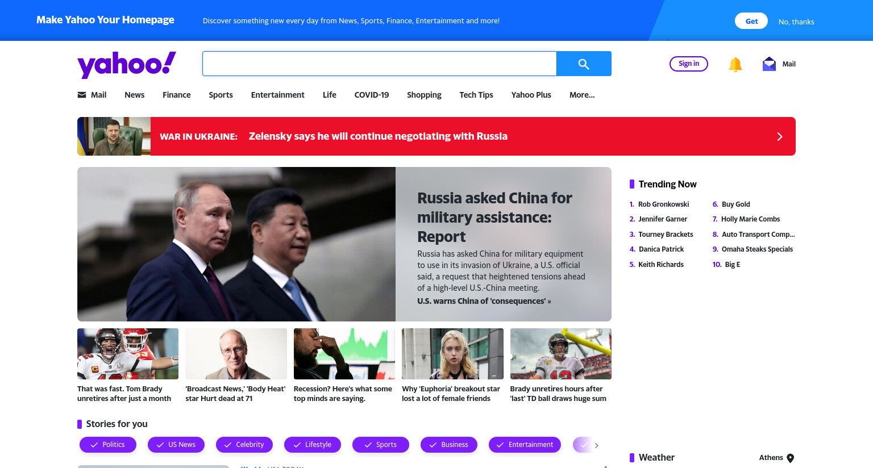This screenshot has width=873, height=468.
Task: Select trending Danica Patrick
Action: point(661,249)
